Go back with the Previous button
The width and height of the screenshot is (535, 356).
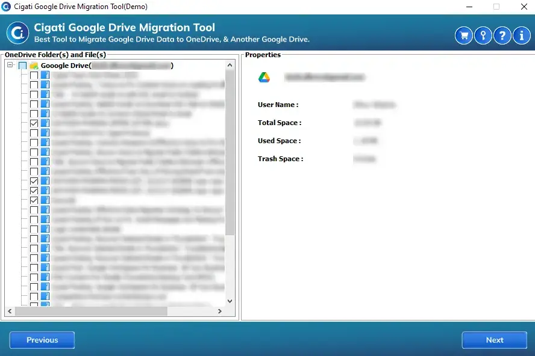42,340
